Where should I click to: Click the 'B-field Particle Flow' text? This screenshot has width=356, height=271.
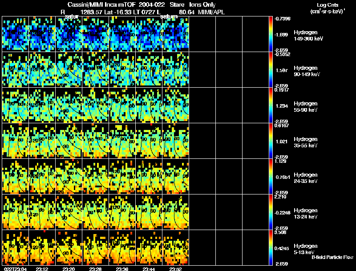coord(332,257)
